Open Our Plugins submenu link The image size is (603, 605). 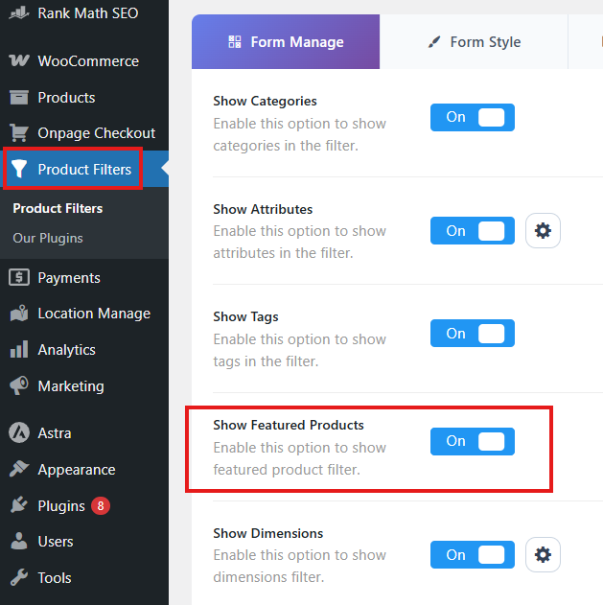coord(48,238)
